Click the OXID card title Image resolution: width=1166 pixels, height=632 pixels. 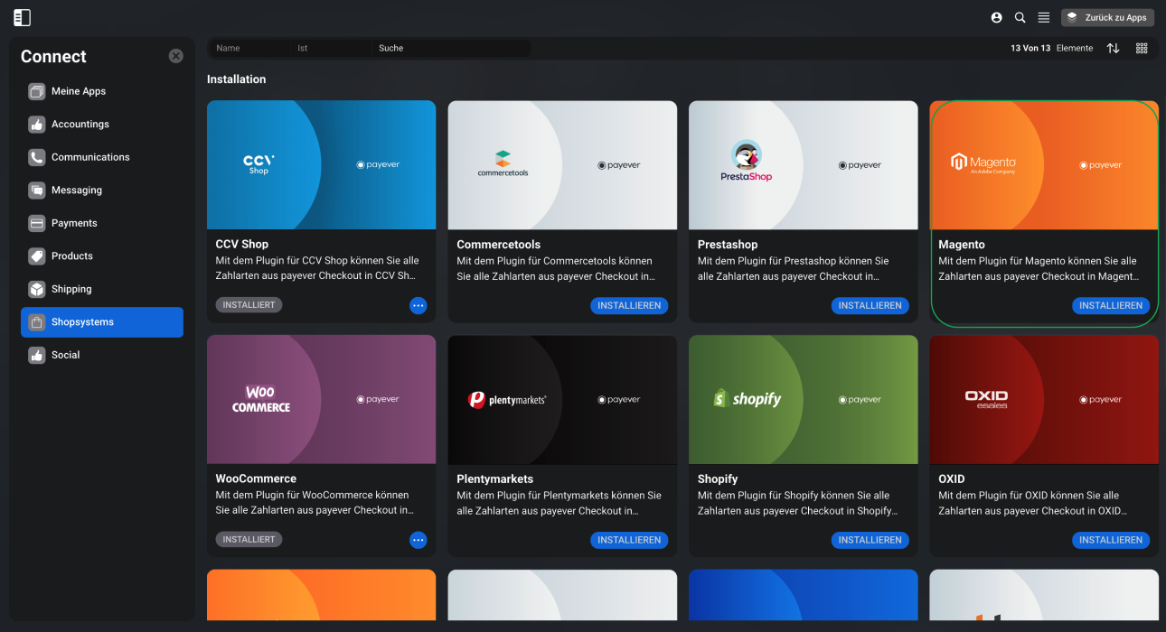pyautogui.click(x=951, y=479)
